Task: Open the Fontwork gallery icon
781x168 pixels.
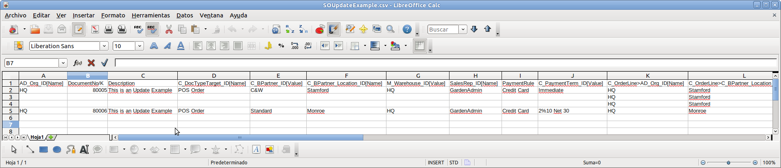Action: tap(256, 150)
